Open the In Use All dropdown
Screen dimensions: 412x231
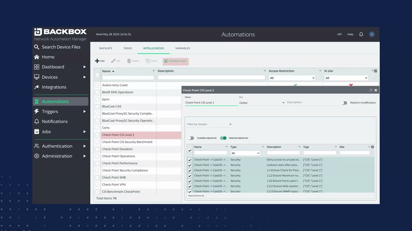coord(346,78)
